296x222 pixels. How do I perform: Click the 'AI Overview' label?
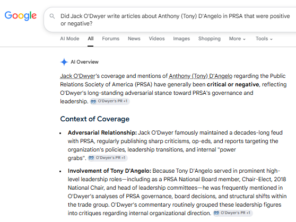coord(84,62)
